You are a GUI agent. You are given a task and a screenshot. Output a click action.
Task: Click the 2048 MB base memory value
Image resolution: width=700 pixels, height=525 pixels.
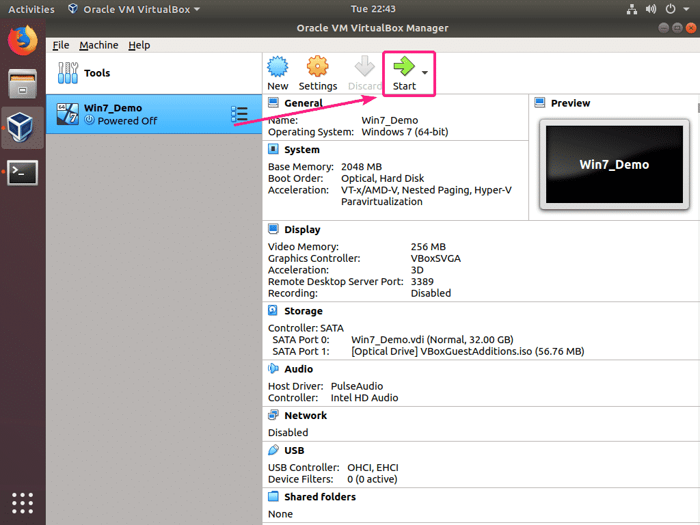click(x=361, y=167)
